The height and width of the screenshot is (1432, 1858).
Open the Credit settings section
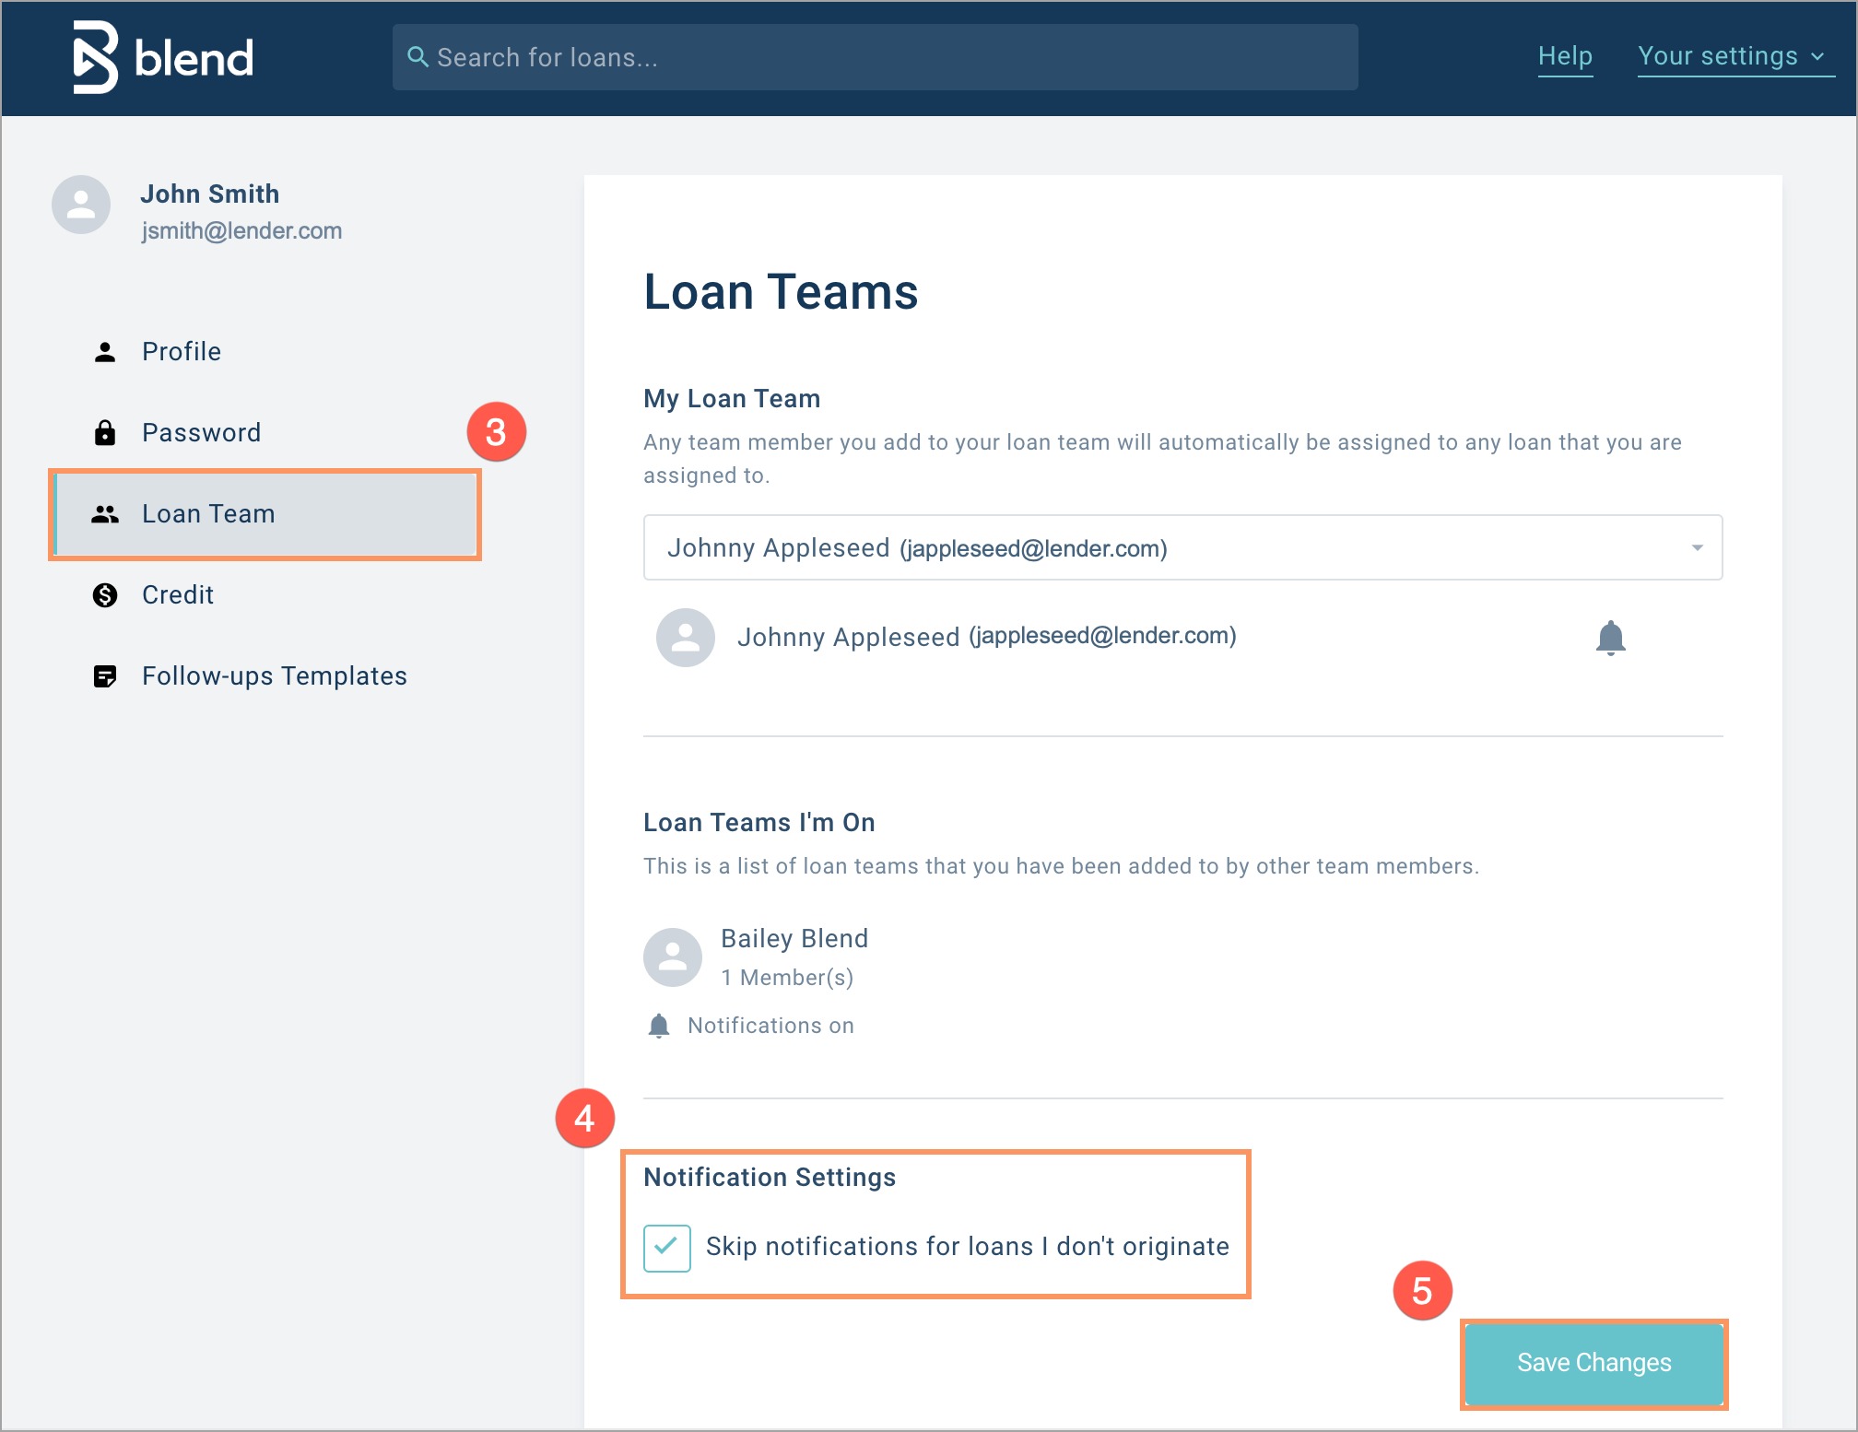(x=178, y=595)
